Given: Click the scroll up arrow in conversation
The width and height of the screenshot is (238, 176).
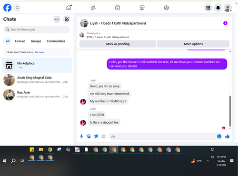Looking at the screenshot, I should click(x=230, y=51).
